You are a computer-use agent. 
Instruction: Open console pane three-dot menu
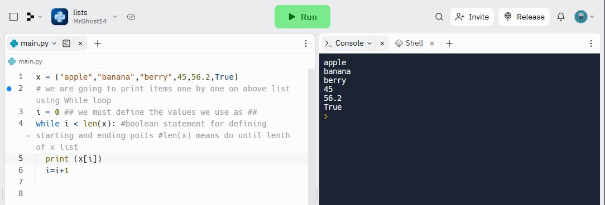591,43
